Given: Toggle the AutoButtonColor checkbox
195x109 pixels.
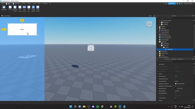Looking at the screenshot, I should click(176, 79).
